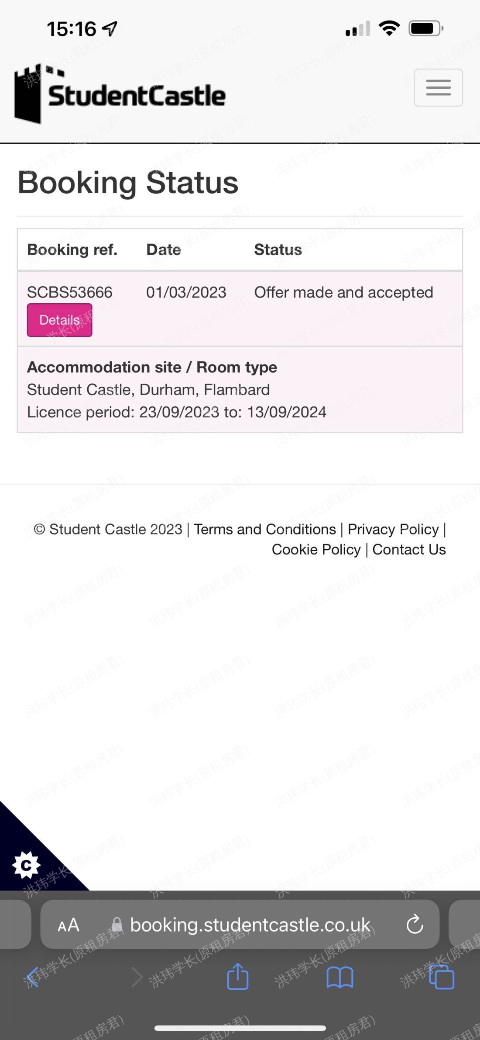
Task: Show all Safari tabs
Action: point(442,977)
